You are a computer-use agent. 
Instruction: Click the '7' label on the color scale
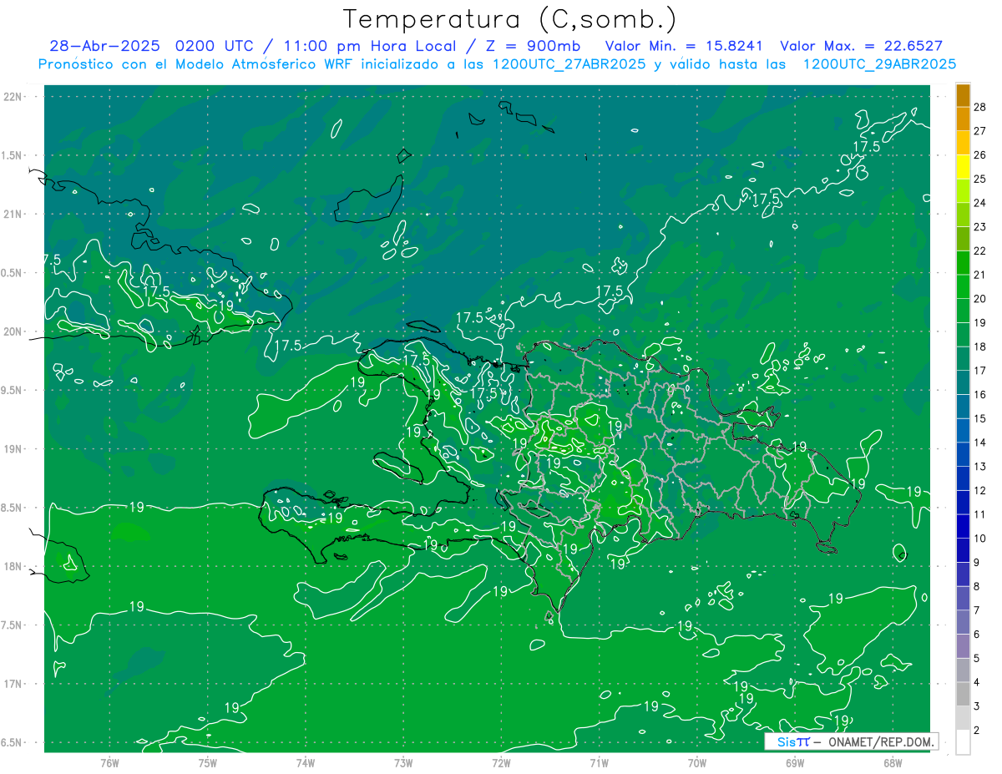[978, 610]
